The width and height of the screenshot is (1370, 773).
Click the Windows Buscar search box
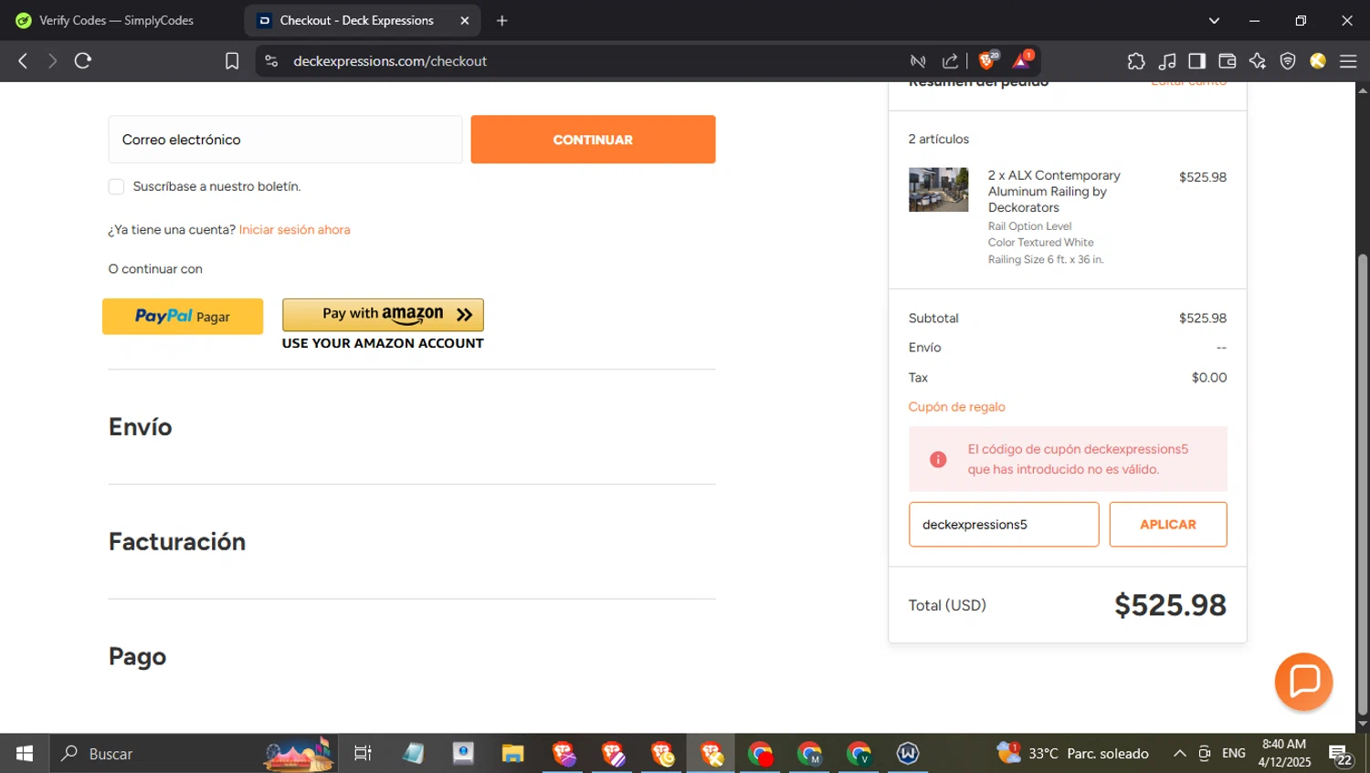[x=194, y=754]
